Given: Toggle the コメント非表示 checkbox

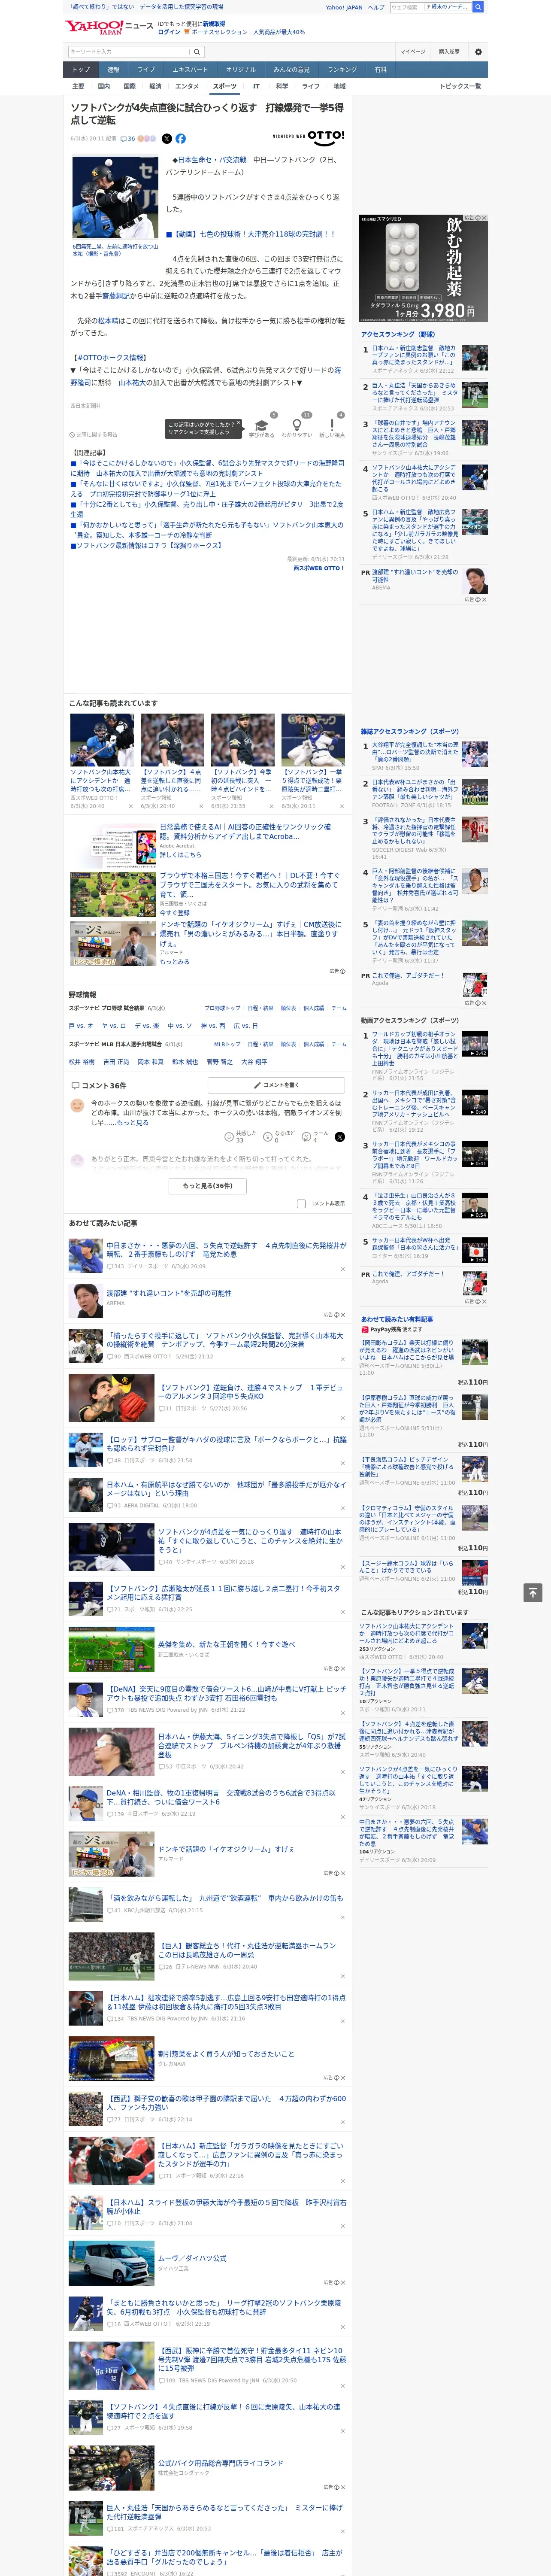Looking at the screenshot, I should [x=301, y=1204].
